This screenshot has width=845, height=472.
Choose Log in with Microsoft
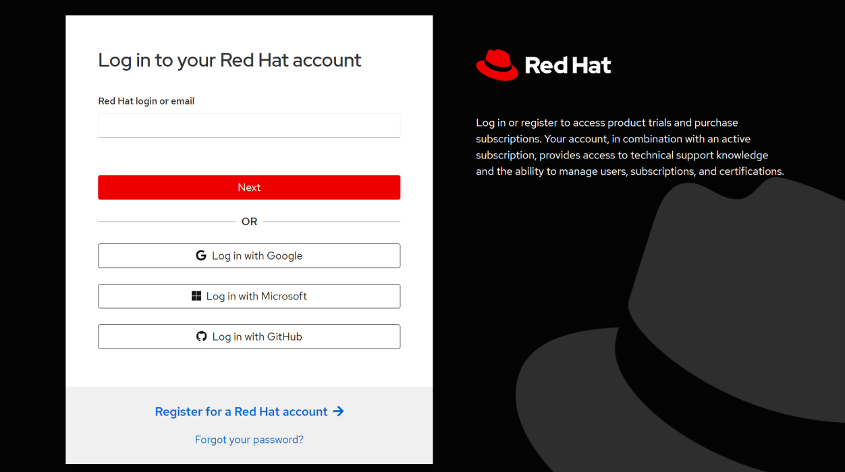[249, 296]
